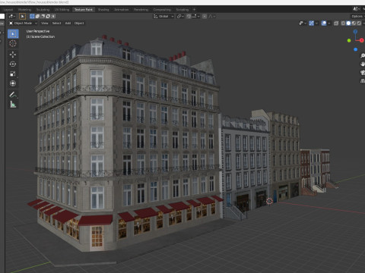Expand the gizmo settings arrow

pyautogui.click(x=316, y=24)
